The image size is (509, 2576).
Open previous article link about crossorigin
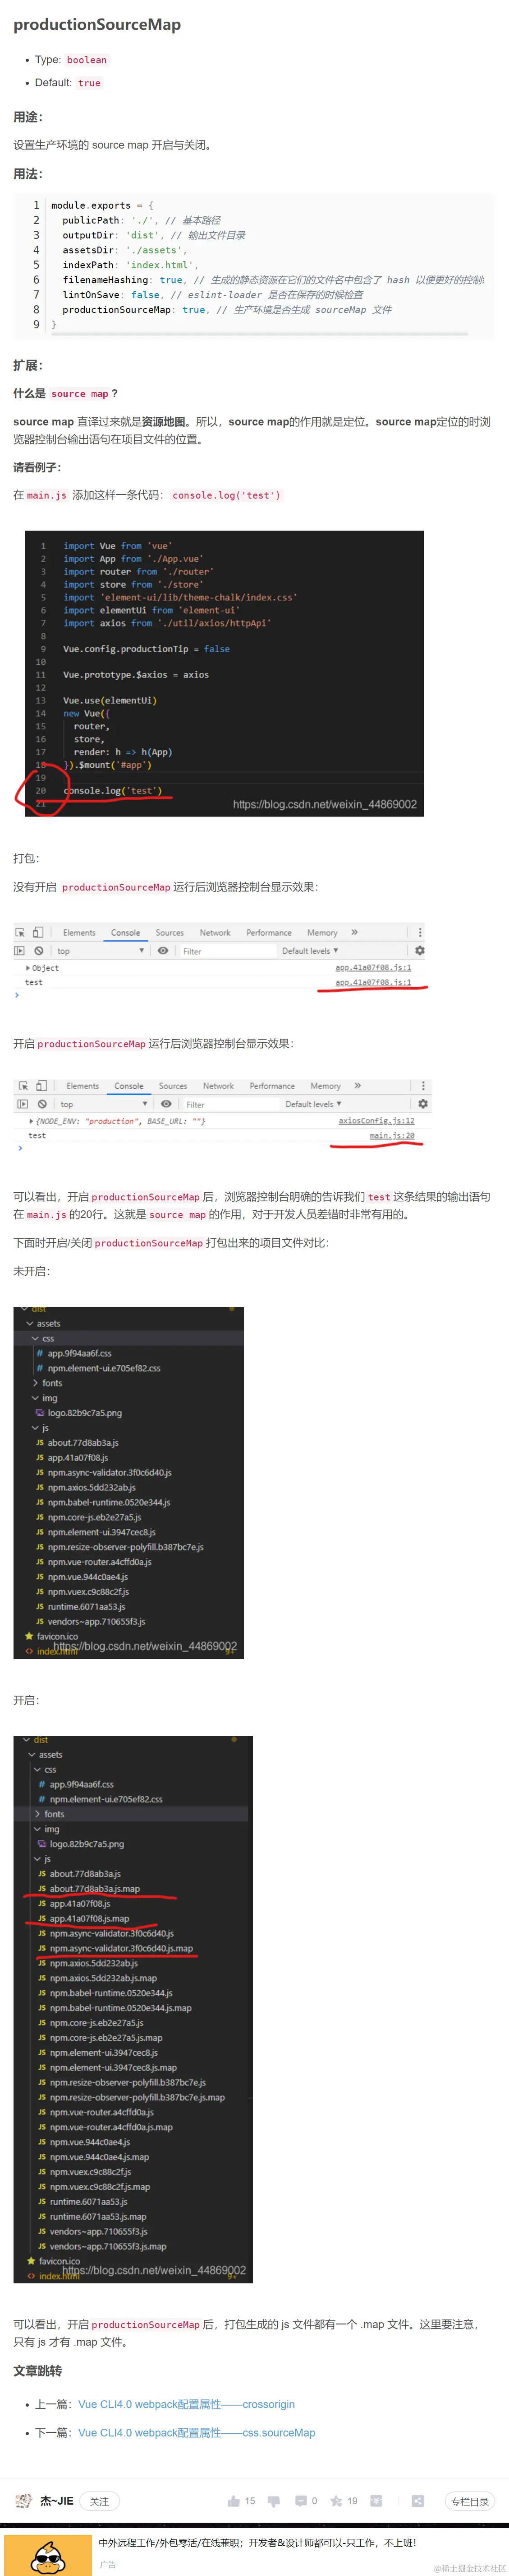tap(187, 2404)
